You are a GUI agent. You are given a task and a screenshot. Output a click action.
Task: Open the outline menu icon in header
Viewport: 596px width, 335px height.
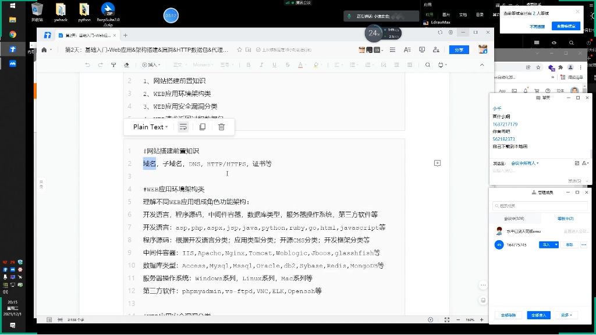click(392, 50)
